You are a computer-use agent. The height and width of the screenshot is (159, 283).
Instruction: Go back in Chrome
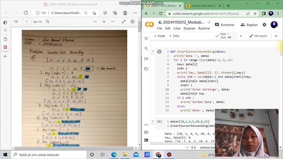pyautogui.click(x=146, y=14)
